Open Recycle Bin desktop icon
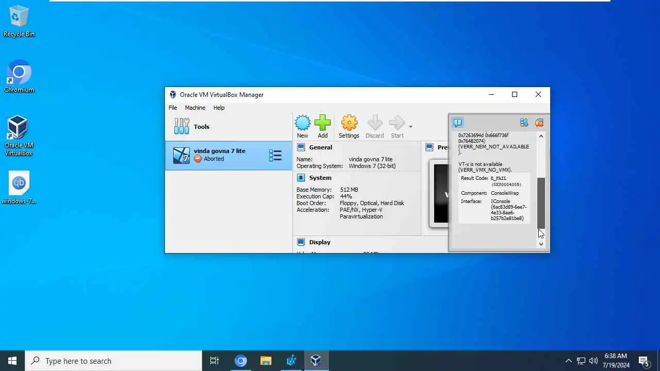 [x=19, y=21]
